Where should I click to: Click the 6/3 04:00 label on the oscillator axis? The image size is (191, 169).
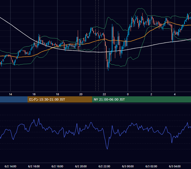[x=175, y=166]
